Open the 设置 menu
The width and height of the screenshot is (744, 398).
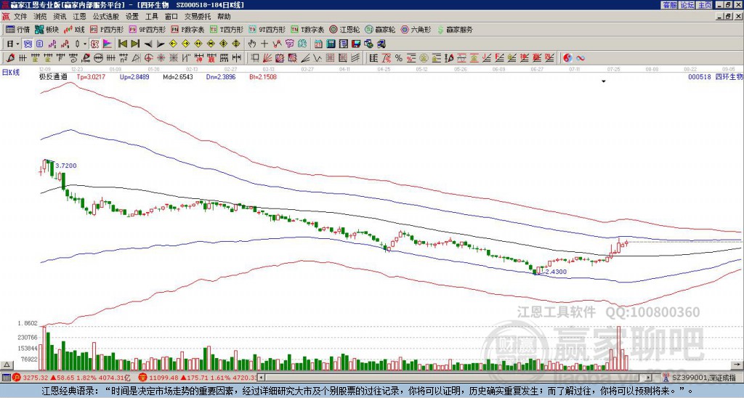click(132, 17)
